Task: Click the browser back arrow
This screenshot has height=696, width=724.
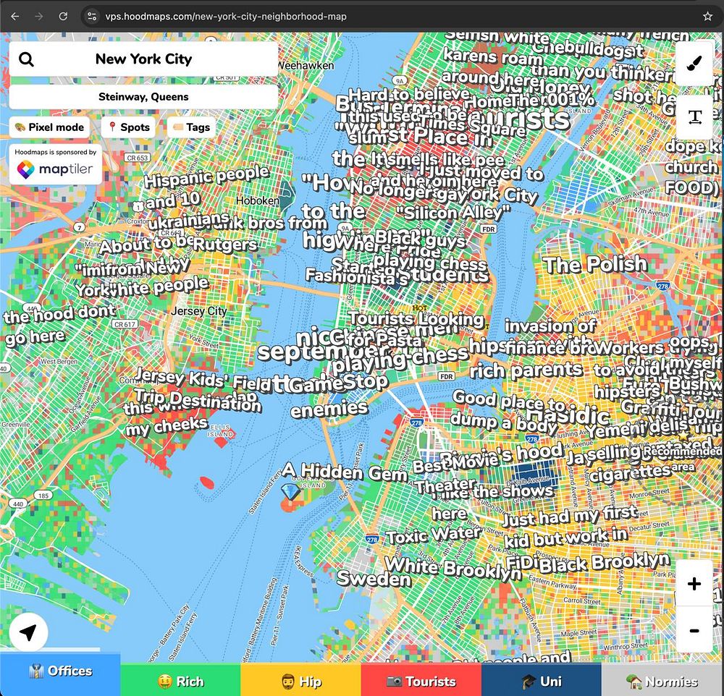Action: click(x=14, y=16)
